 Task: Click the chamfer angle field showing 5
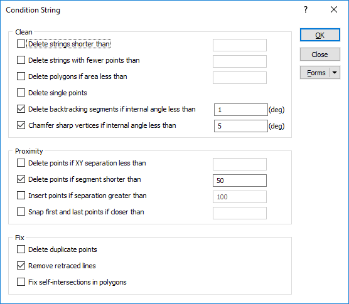click(241, 126)
